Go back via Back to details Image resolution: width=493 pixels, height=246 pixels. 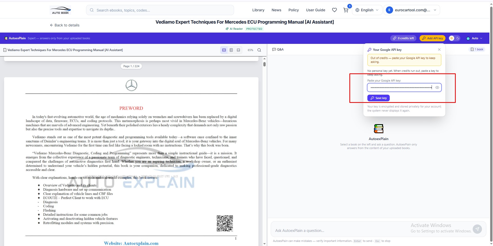(65, 25)
